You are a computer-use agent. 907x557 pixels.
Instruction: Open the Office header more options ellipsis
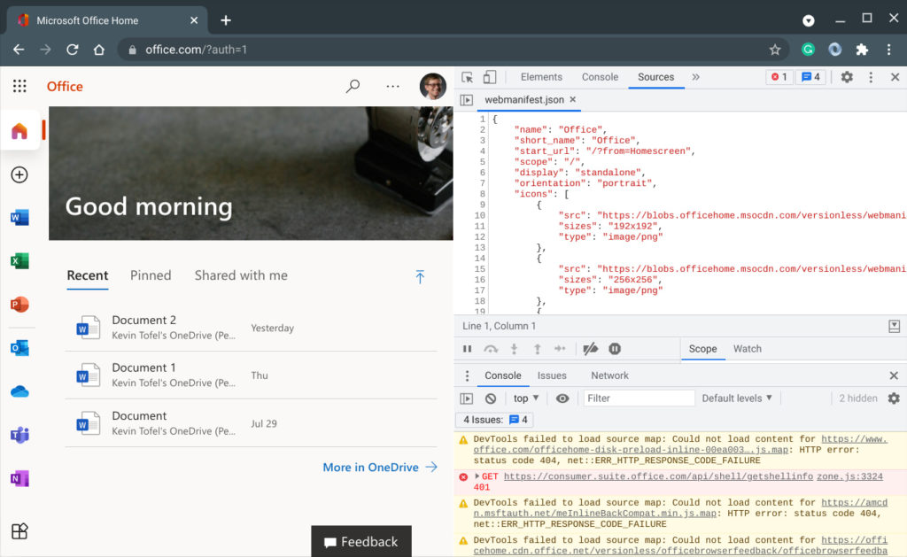click(392, 86)
